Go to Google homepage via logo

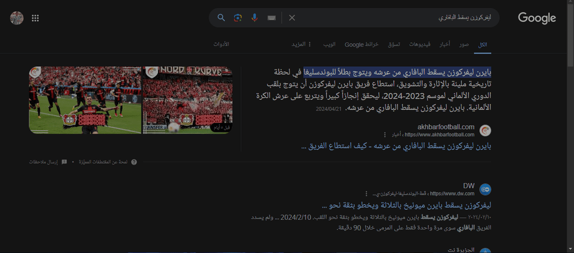point(536,18)
